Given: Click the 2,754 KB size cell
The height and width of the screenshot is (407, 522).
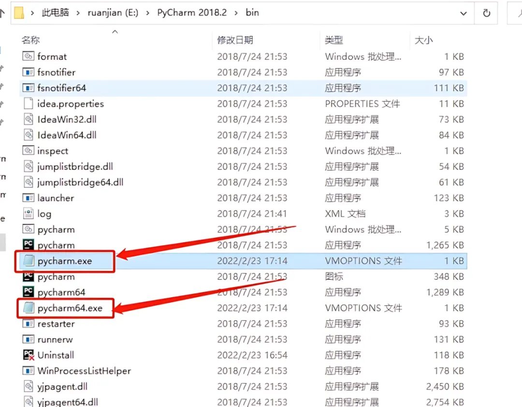Looking at the screenshot, I should 445,402.
